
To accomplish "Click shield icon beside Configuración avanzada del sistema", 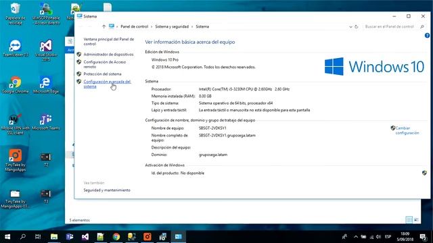I will pyautogui.click(x=79, y=82).
